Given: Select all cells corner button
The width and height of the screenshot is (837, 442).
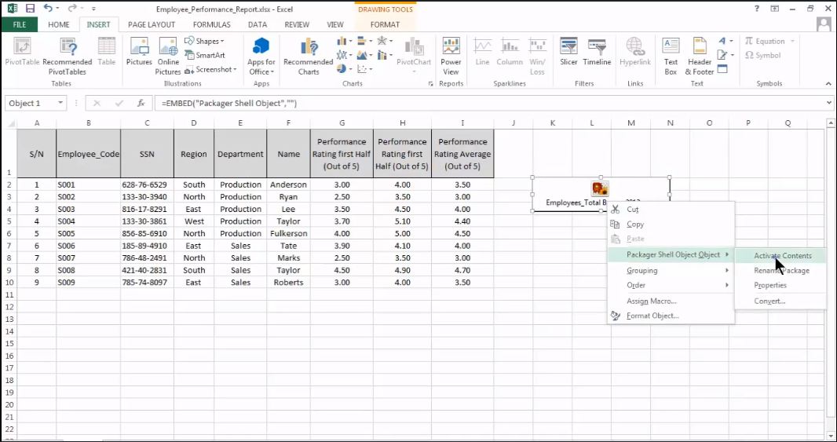Looking at the screenshot, I should tap(11, 123).
